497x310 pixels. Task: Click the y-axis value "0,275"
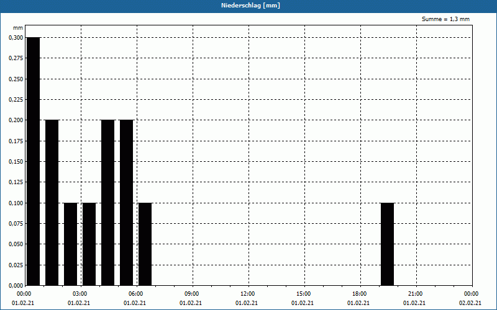click(x=16, y=58)
